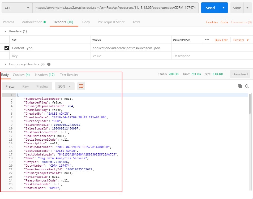Click the DESCRIPTION column header

tap(182, 40)
